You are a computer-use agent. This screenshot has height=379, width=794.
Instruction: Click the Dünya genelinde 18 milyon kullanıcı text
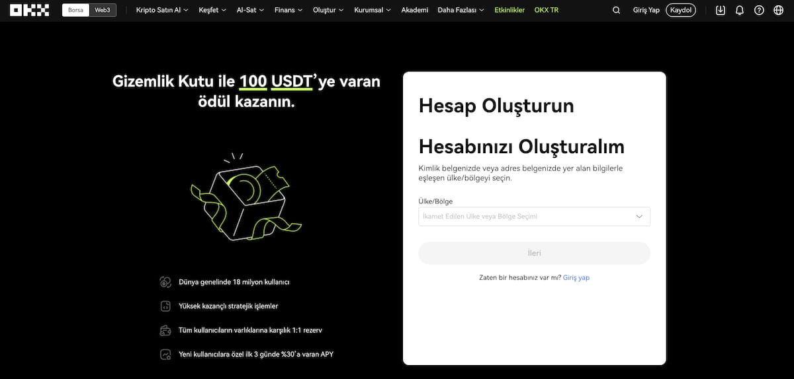point(234,282)
